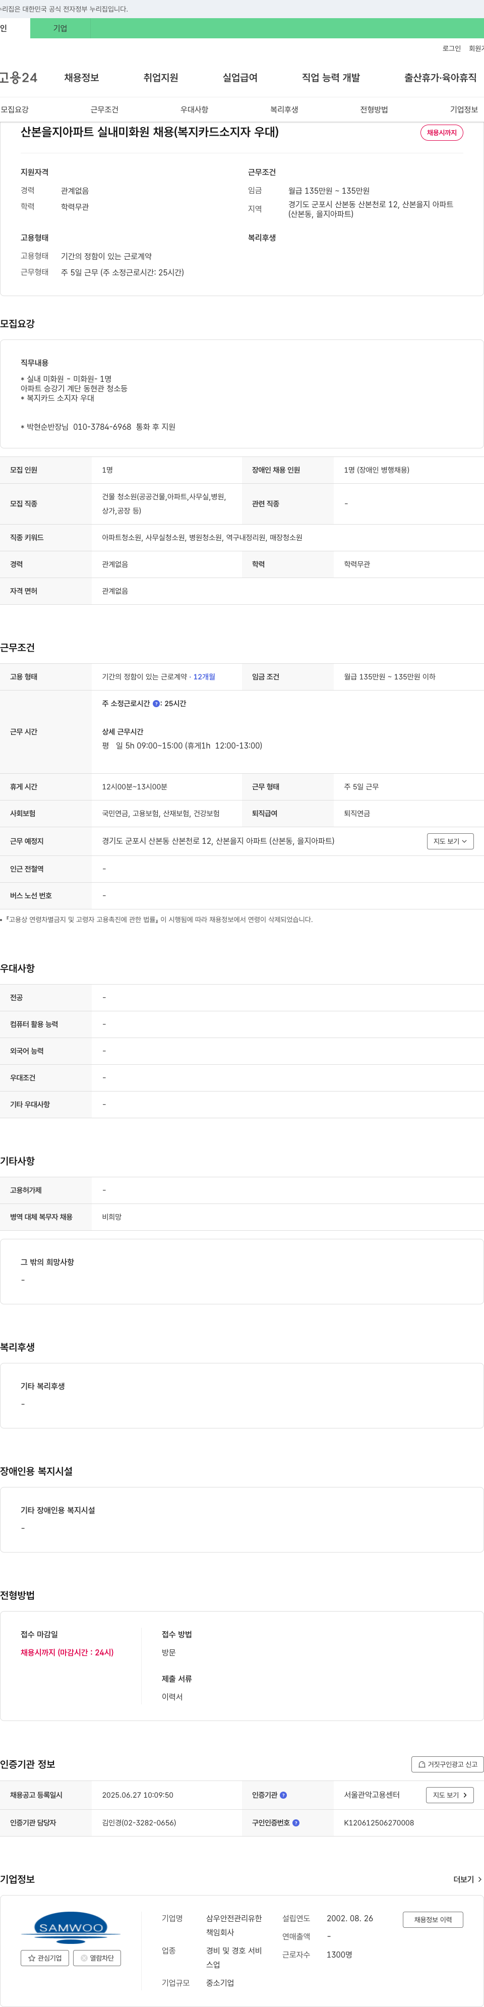Click the 사회보험 value 국민연금, 고용보험
Screen dimensions: 484x2007
click(x=161, y=814)
